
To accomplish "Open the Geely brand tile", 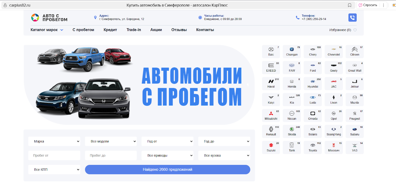I will [x=334, y=67].
